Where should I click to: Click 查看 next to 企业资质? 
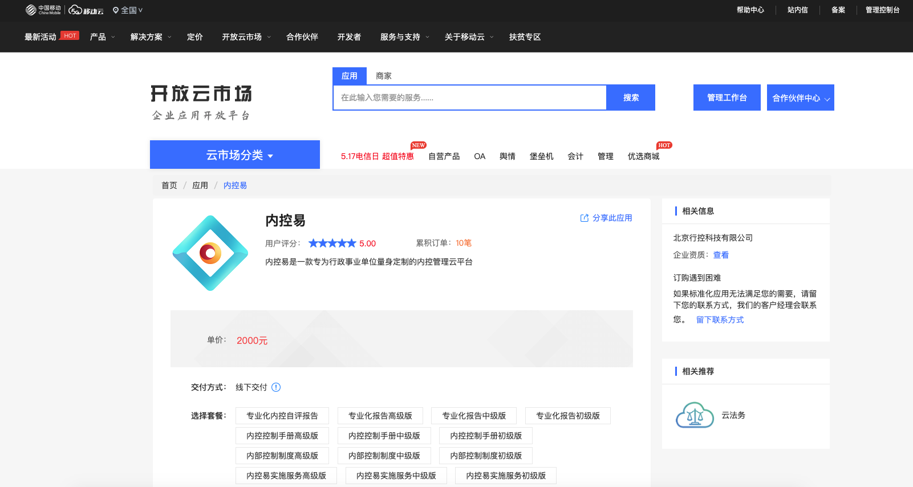pos(721,255)
